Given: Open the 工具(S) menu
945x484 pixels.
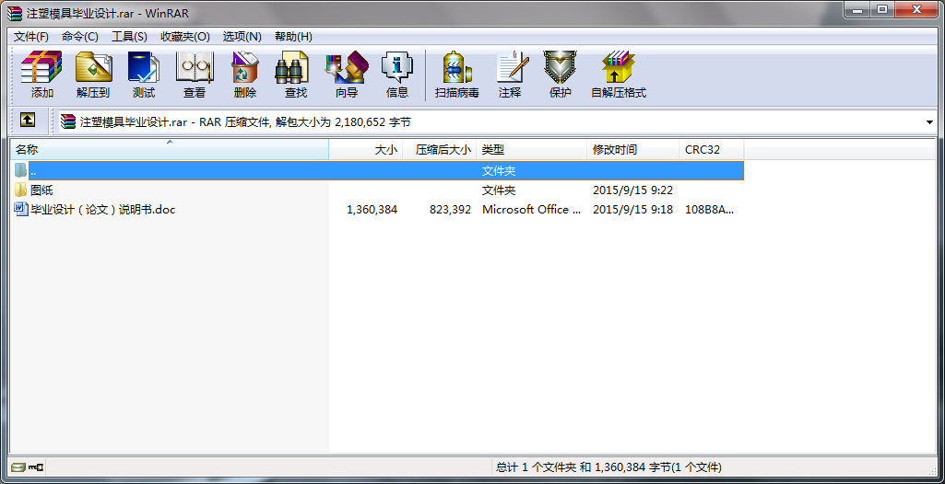Looking at the screenshot, I should click(130, 37).
